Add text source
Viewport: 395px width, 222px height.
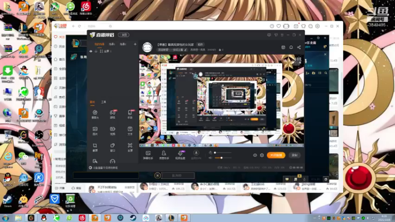(x=130, y=131)
